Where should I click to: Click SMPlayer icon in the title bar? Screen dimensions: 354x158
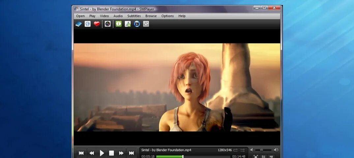(x=76, y=9)
